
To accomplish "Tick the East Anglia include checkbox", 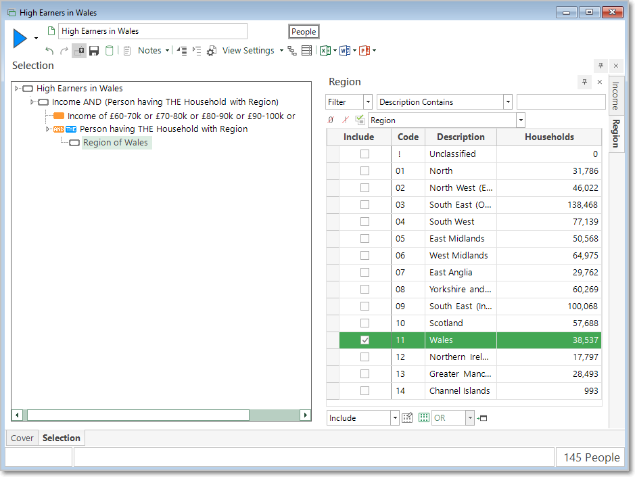I will click(x=365, y=273).
